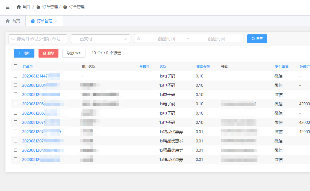
Task: Click the home icon in the breadcrumb
Action: pyautogui.click(x=19, y=7)
